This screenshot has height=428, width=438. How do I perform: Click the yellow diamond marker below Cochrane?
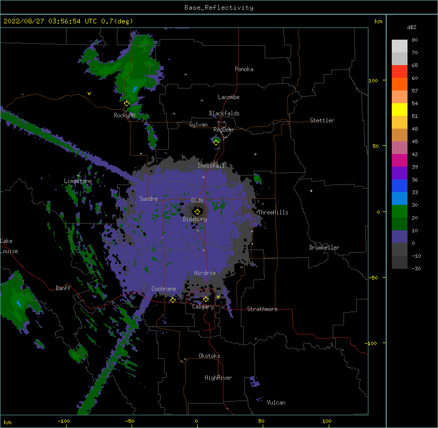tap(173, 300)
